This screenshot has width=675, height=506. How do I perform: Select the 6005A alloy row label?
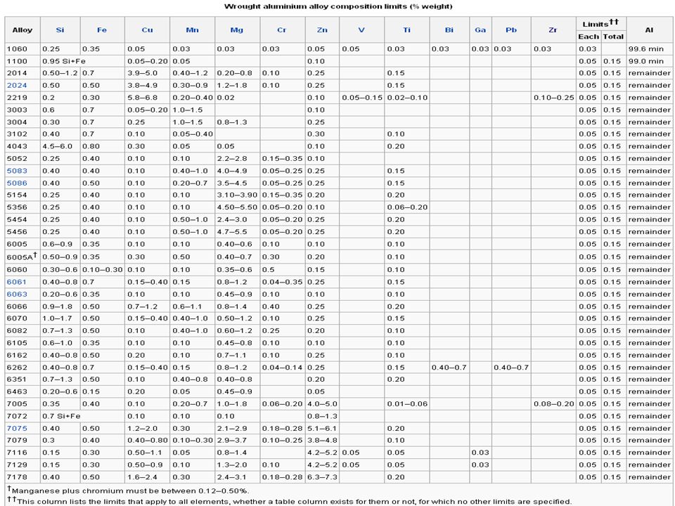coord(22,257)
